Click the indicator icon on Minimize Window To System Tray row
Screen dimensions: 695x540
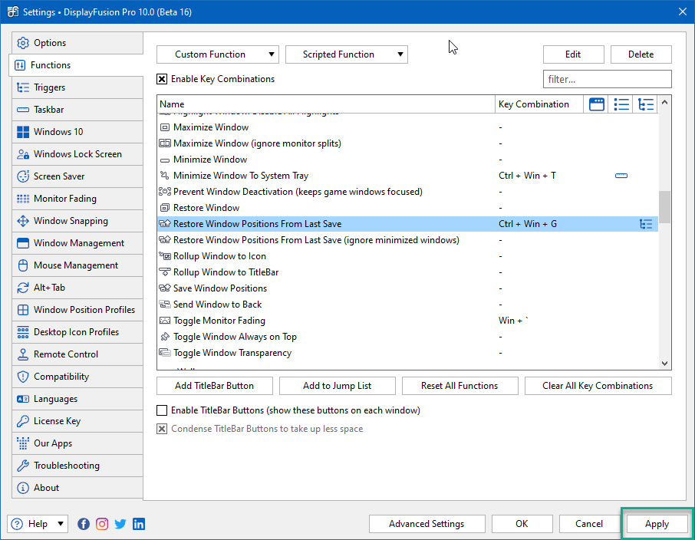point(621,176)
